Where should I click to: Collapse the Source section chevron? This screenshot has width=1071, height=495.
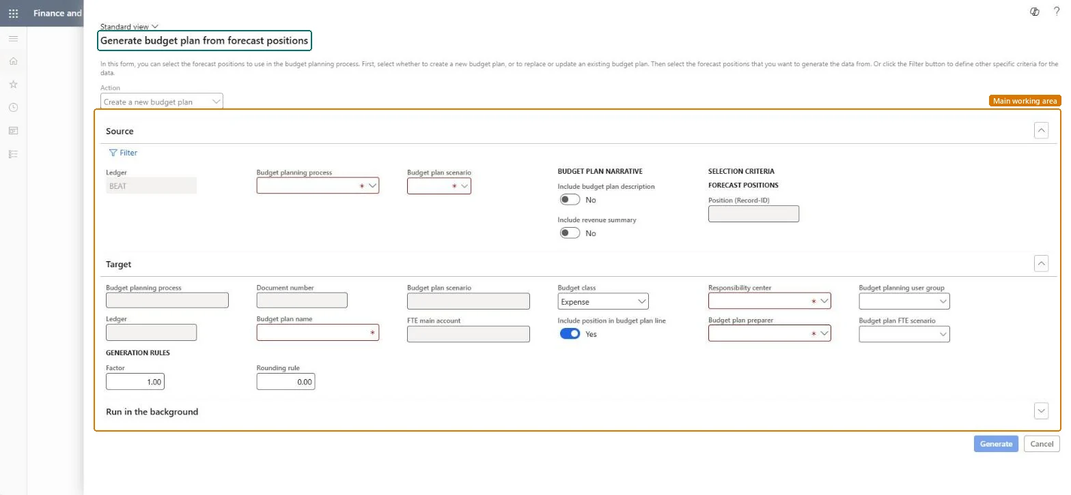tap(1041, 130)
